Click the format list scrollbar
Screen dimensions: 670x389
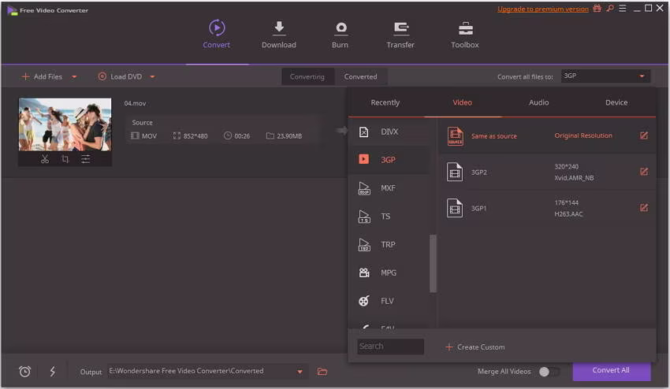click(433, 264)
